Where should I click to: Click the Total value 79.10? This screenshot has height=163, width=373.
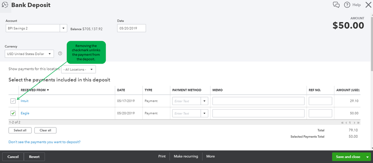click(354, 130)
